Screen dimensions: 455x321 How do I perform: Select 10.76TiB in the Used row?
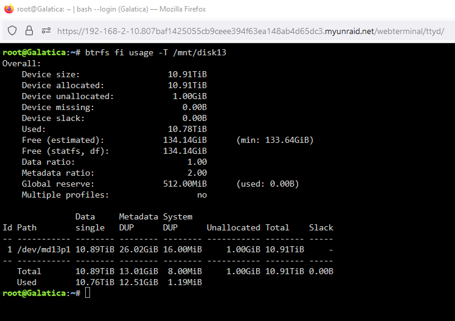(95, 283)
